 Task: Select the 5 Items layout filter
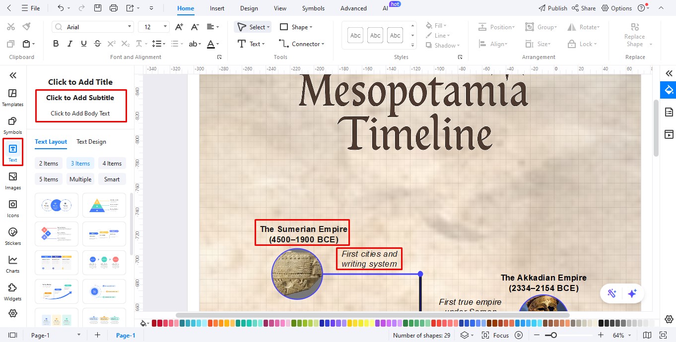pyautogui.click(x=48, y=179)
